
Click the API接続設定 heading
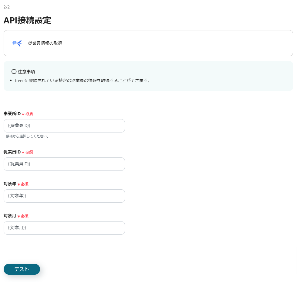click(x=28, y=20)
